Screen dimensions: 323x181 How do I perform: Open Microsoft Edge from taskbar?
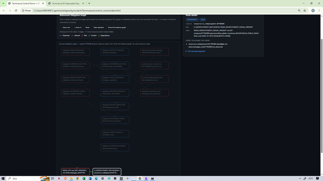[x=96, y=179]
